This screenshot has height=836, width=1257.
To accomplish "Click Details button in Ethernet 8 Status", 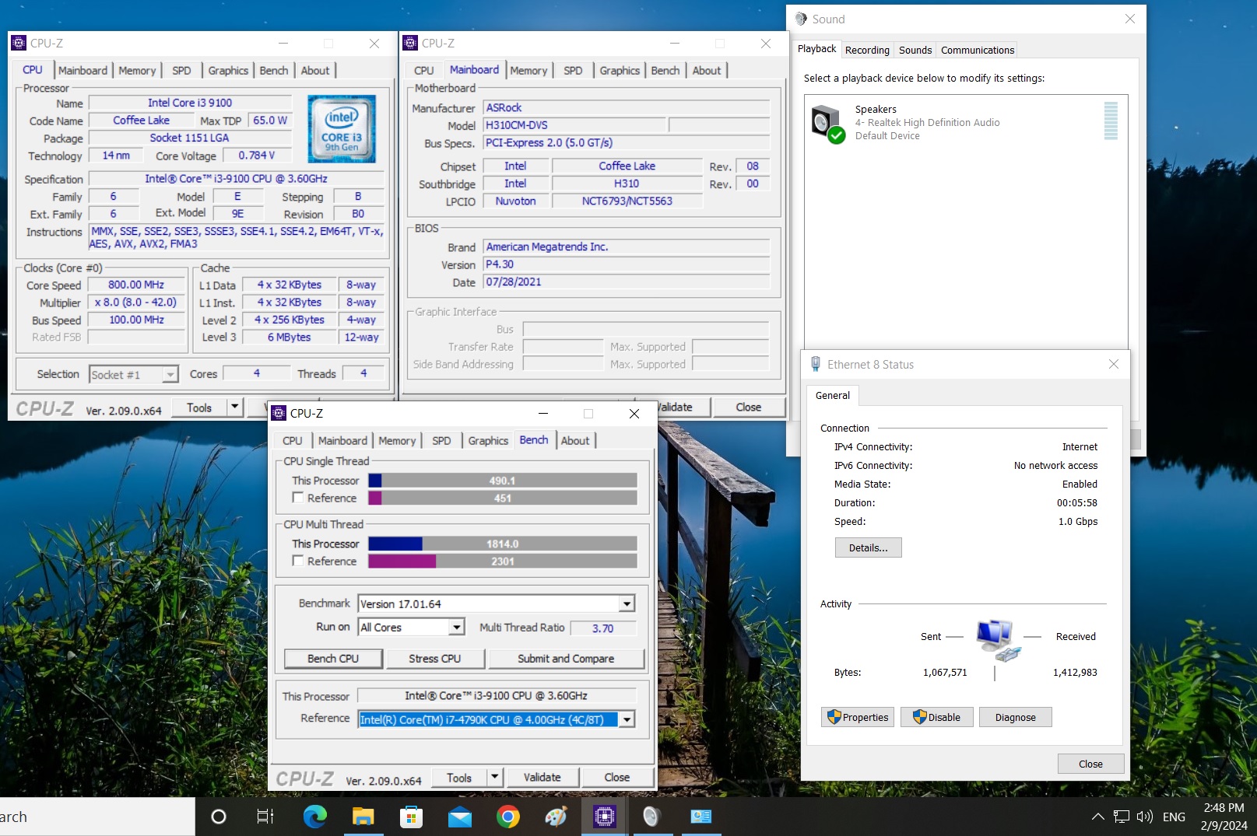I will [x=868, y=548].
